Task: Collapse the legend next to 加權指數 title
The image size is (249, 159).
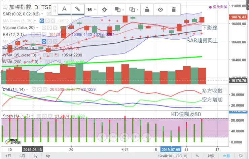Action: [x=5, y=7]
